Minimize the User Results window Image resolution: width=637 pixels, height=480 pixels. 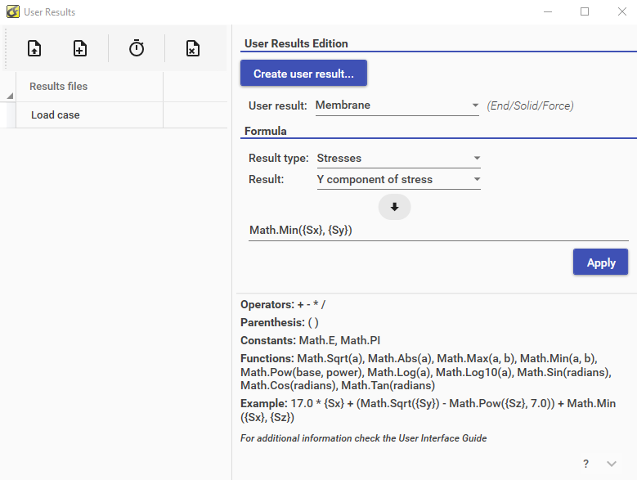tap(547, 11)
